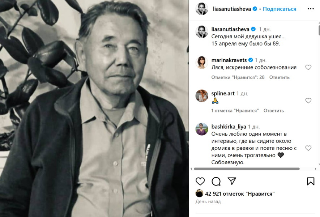Click the grandfather photo
Screen dimensions: 320x217
(94, 109)
